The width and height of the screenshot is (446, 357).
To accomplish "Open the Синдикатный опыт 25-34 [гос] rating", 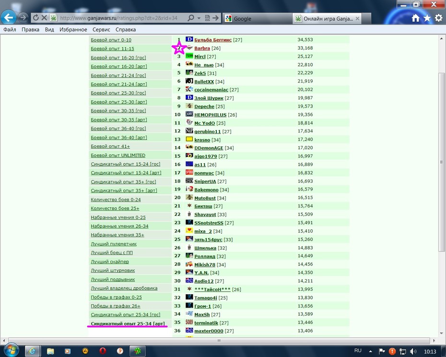I will 126,315.
